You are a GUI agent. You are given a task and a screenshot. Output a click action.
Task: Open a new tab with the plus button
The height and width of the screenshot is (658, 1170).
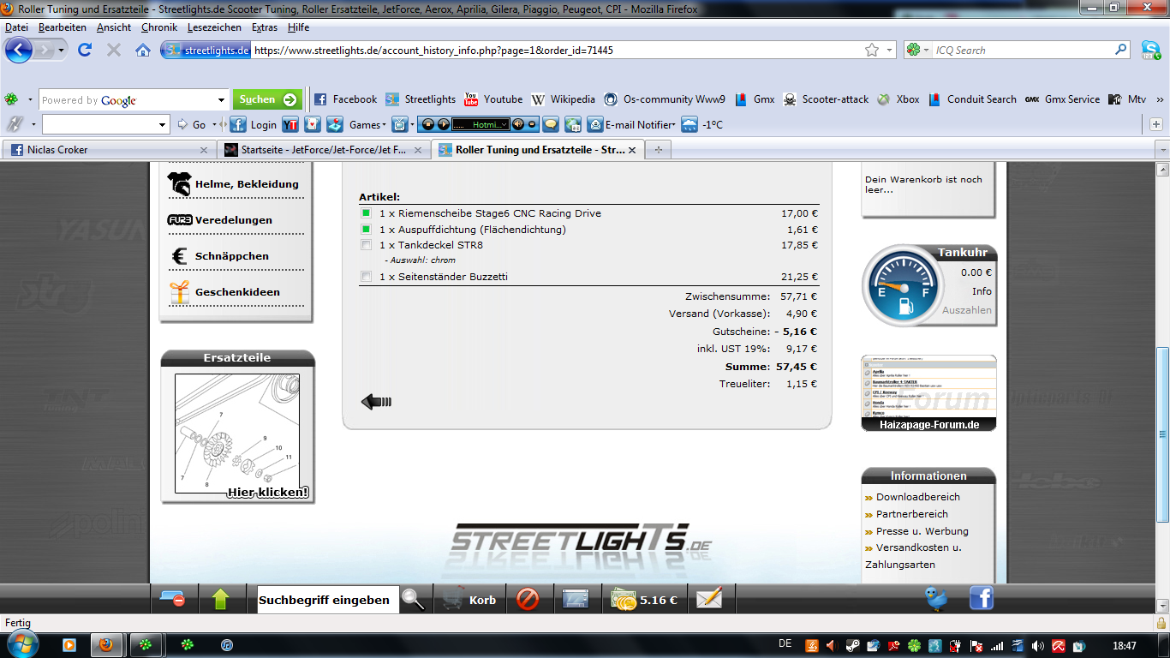click(659, 149)
